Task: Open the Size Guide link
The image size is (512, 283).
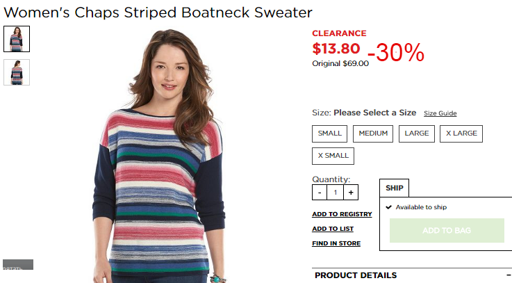Action: (x=440, y=113)
